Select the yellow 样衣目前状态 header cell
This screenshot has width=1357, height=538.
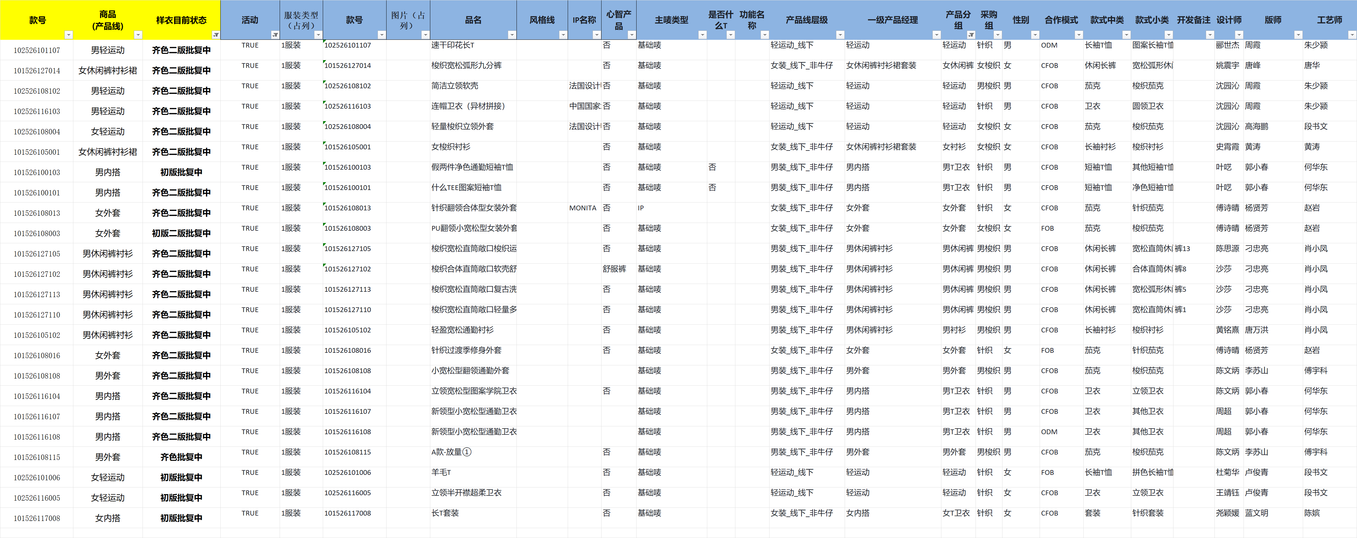click(181, 20)
